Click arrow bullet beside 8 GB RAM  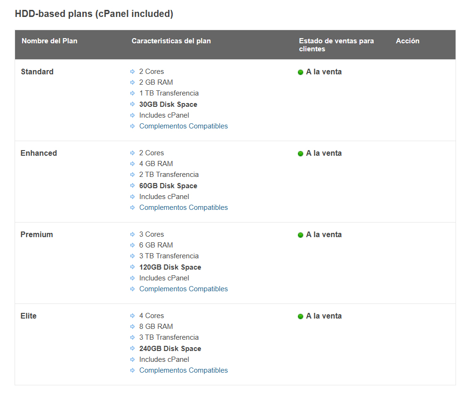point(133,327)
